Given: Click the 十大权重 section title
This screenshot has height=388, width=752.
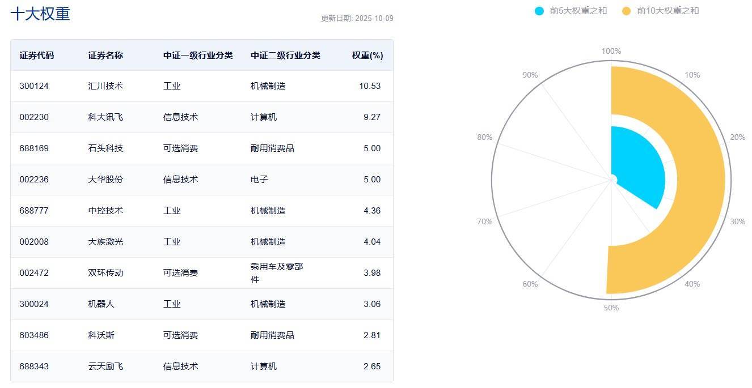Looking at the screenshot, I should [x=40, y=14].
